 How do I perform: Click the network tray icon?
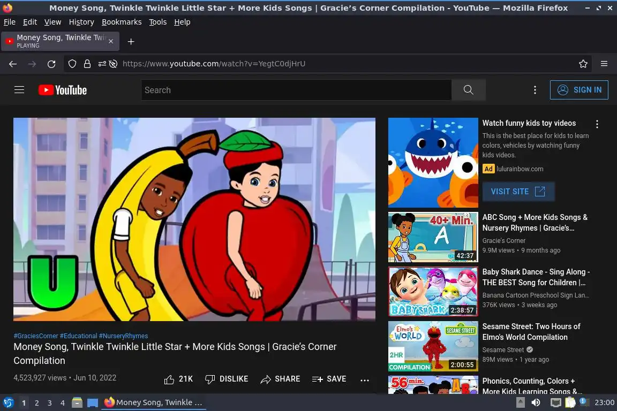pos(555,402)
